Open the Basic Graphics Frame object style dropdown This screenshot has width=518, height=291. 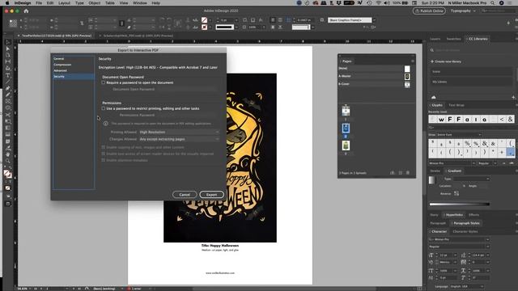(x=352, y=20)
